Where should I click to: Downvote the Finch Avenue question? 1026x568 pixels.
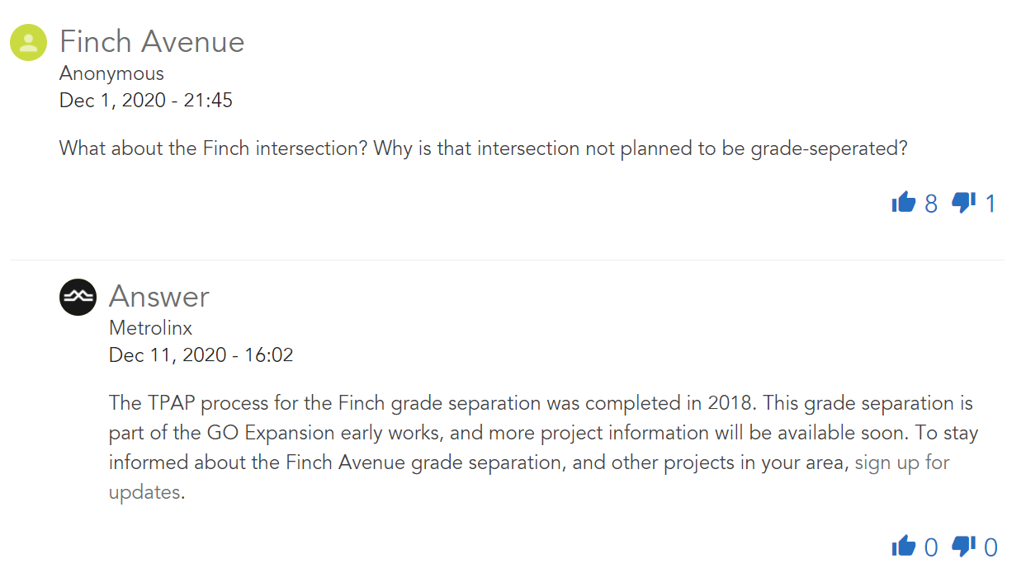click(x=963, y=202)
